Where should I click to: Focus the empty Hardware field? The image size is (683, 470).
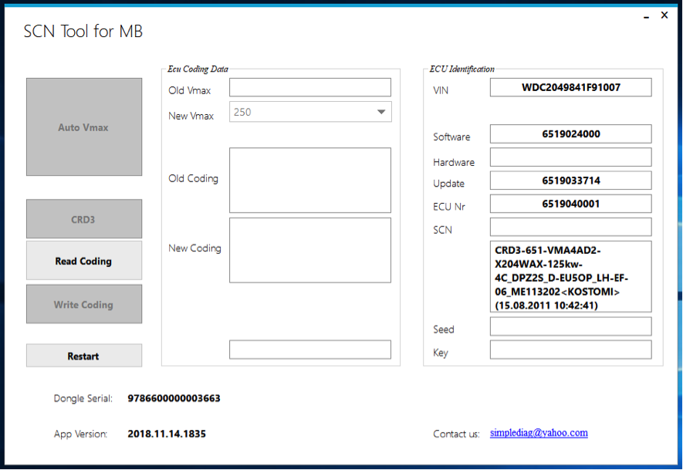tap(570, 157)
